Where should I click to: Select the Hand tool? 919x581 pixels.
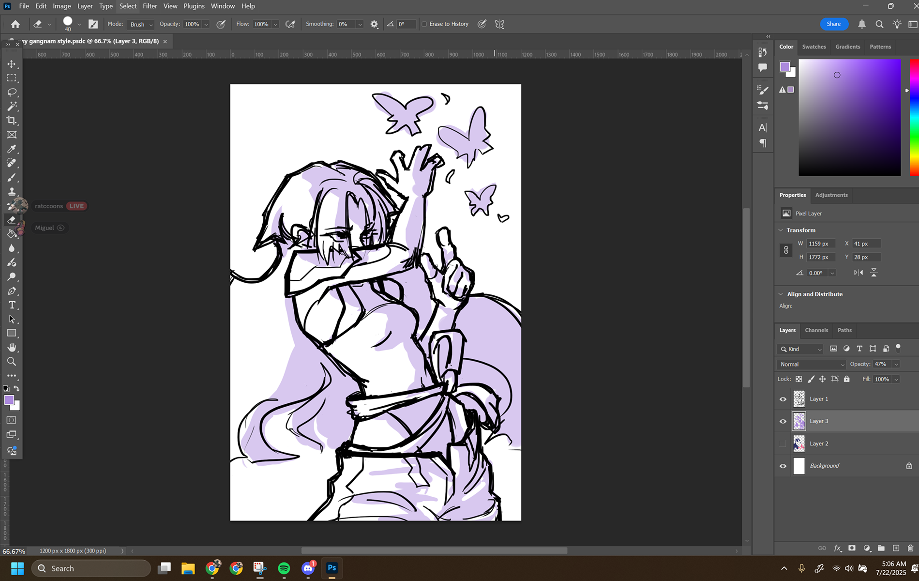[x=12, y=348]
